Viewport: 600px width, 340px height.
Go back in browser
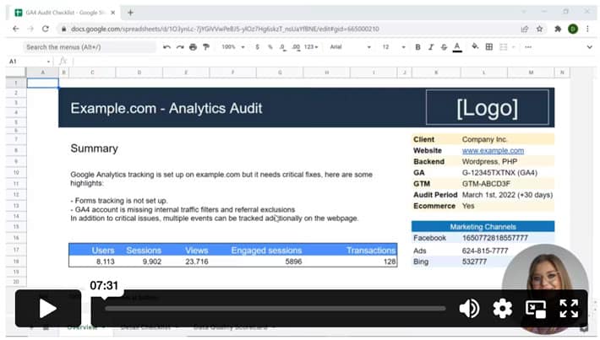pyautogui.click(x=16, y=29)
